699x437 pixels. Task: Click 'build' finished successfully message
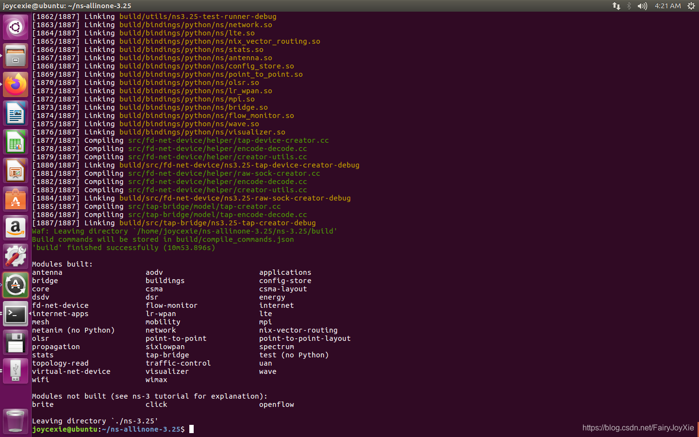point(124,248)
